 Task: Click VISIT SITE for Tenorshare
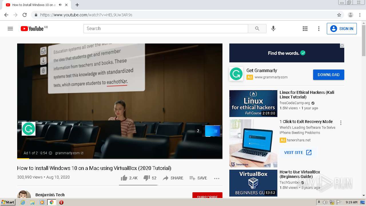[298, 152]
